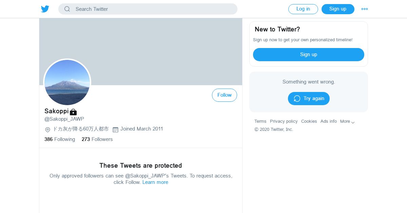This screenshot has width=407, height=213.
Task: Type in the Search Twitter field
Action: coord(153,9)
